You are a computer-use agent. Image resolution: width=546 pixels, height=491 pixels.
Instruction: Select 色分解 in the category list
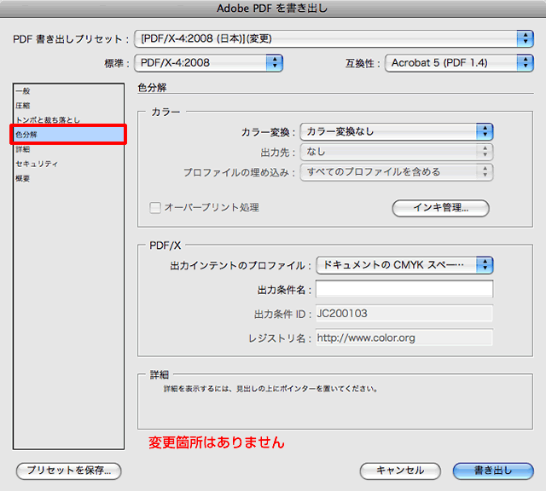click(68, 135)
